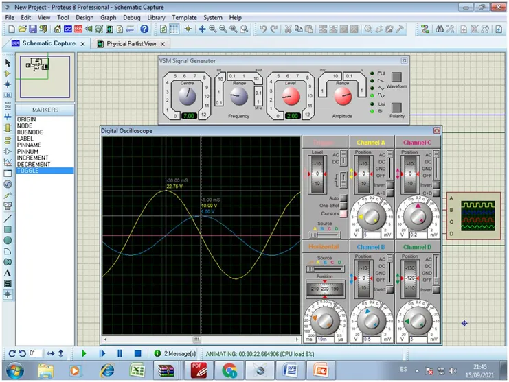Open the File menu

[10, 18]
